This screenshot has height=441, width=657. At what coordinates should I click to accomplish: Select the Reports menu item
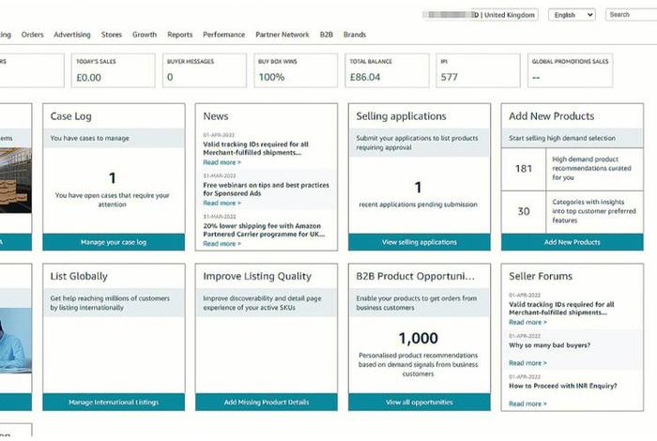179,35
